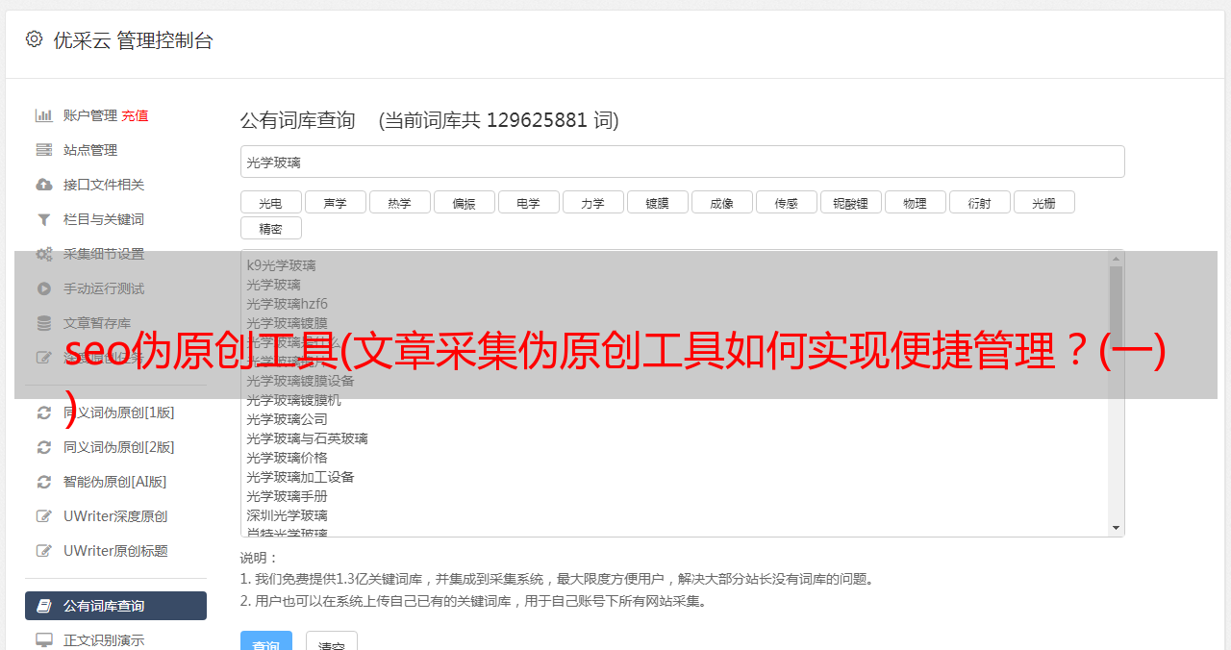Click the 光学玻璃与石英玻璃 result row
This screenshot has height=650, width=1231.
click(x=675, y=438)
